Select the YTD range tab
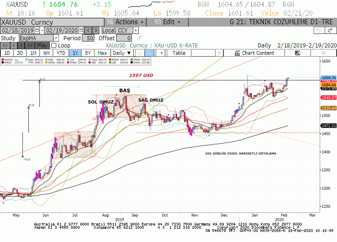This screenshot has width=337, height=242. point(61,53)
